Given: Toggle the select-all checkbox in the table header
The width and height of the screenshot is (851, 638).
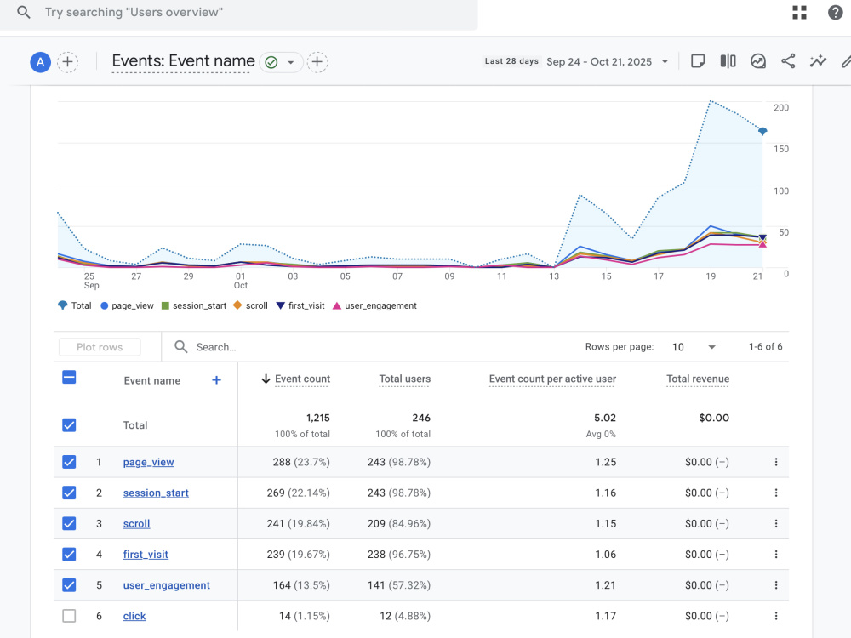Looking at the screenshot, I should coord(69,377).
